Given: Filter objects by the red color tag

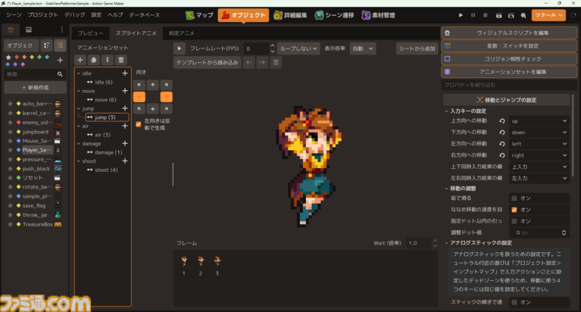Looking at the screenshot, I should tap(17, 57).
